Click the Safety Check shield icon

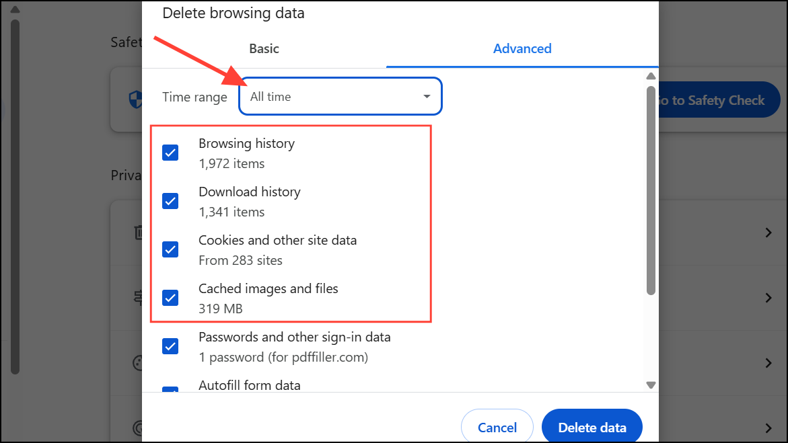point(135,101)
